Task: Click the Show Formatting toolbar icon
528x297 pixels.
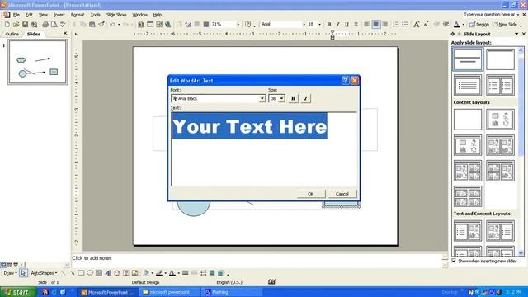Action: tap(188, 24)
